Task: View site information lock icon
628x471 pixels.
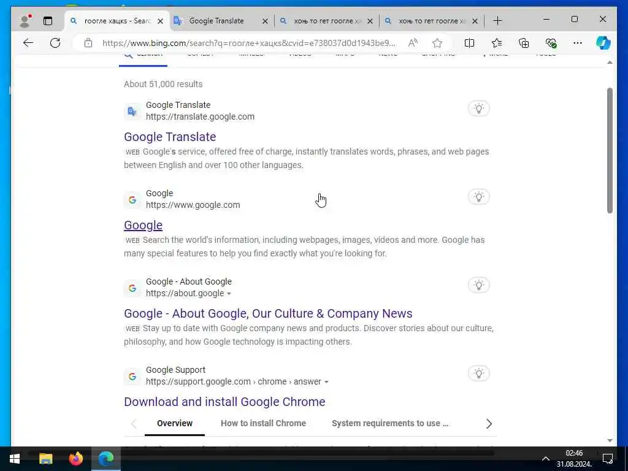Action: 88,43
